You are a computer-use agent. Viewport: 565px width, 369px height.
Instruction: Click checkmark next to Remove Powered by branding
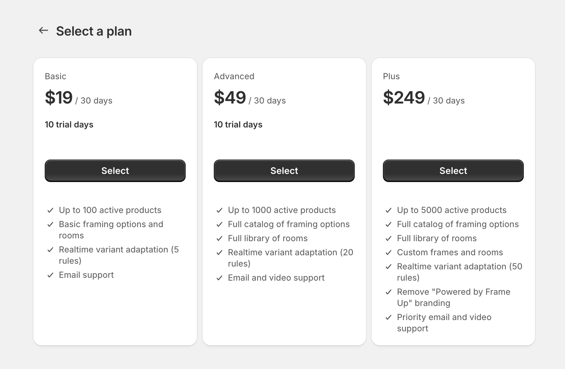click(x=389, y=292)
